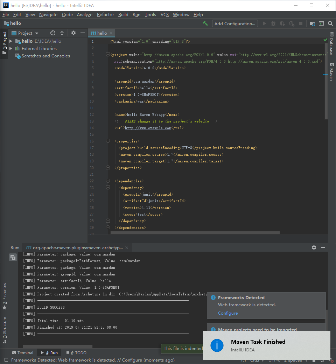The image size is (336, 364).
Task: Click the Run (play) toolbar icon
Action: (264, 23)
